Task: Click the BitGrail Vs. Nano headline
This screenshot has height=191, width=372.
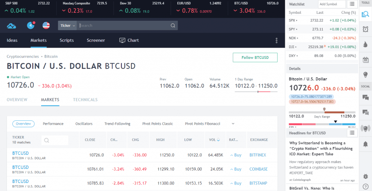Action: [312, 188]
